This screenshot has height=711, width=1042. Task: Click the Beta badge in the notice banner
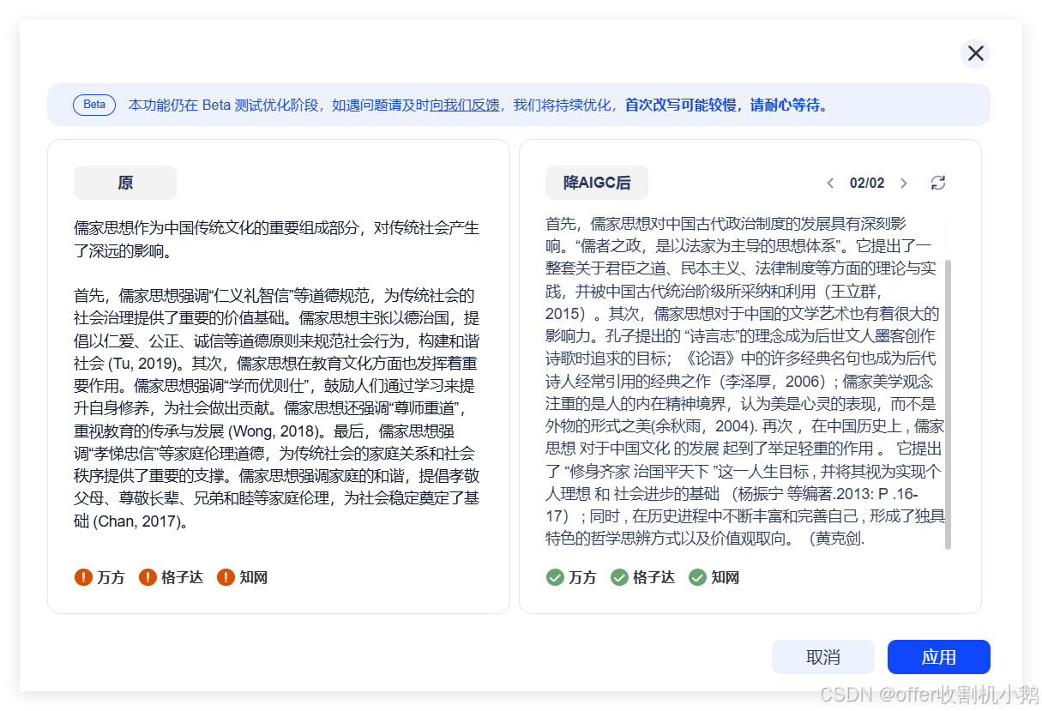[x=94, y=105]
